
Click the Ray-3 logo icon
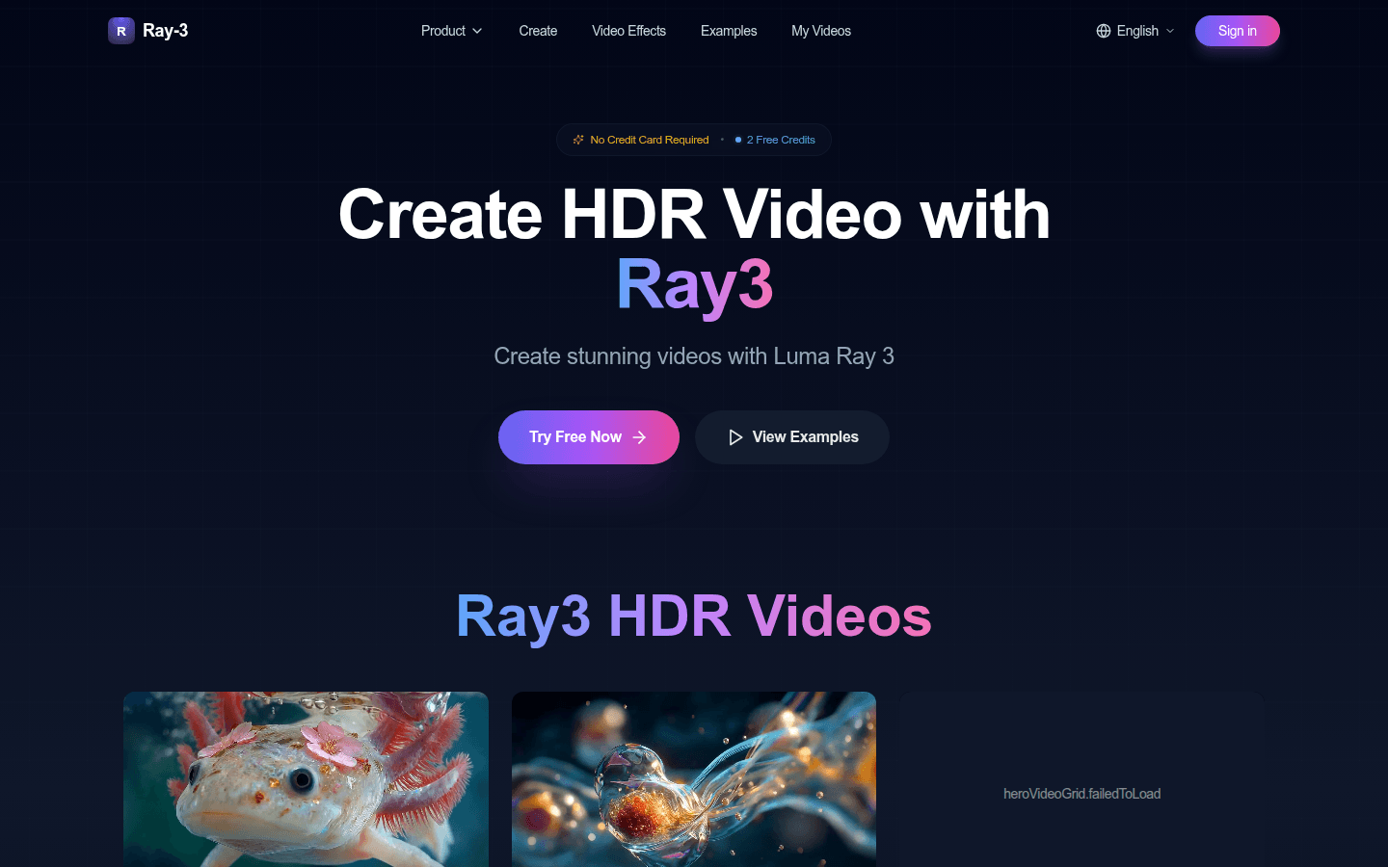[x=120, y=30]
